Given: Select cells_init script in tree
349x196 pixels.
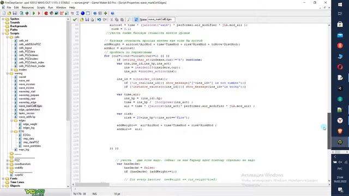Looking at the screenshot, I should click(x=23, y=41).
